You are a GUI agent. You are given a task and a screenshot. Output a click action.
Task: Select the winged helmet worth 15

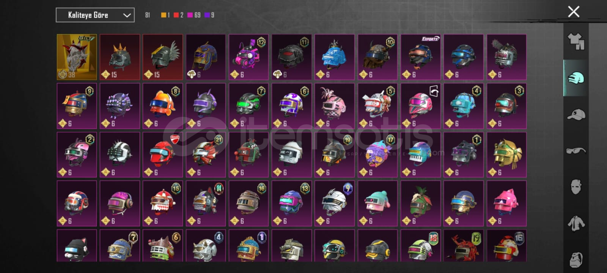(163, 57)
